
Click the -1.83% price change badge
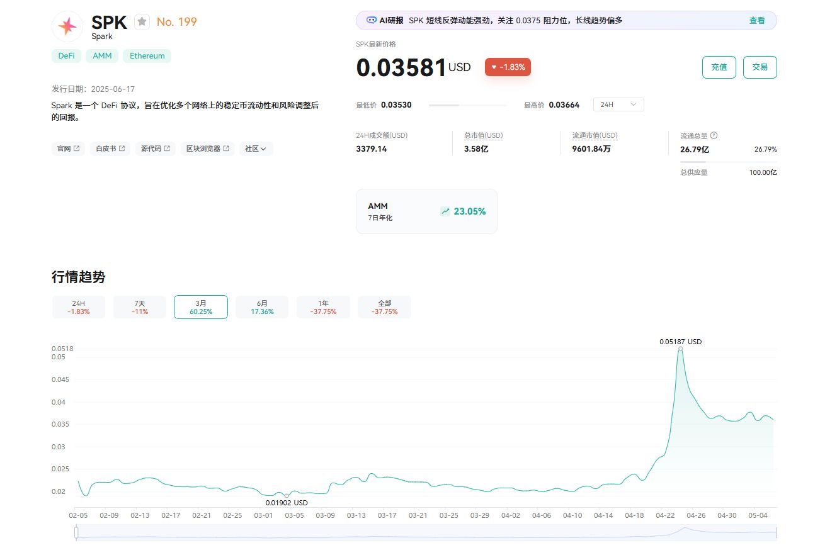508,67
